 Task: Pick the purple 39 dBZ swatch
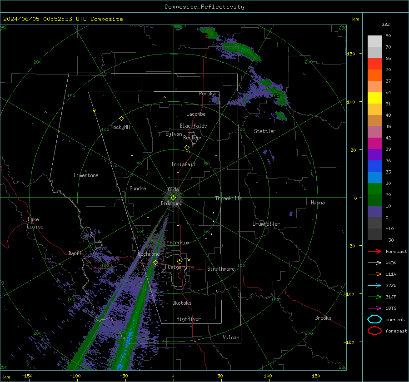pyautogui.click(x=374, y=154)
